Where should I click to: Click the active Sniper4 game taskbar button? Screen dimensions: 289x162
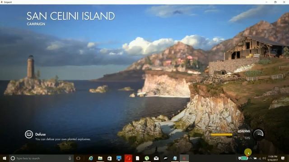point(184,158)
